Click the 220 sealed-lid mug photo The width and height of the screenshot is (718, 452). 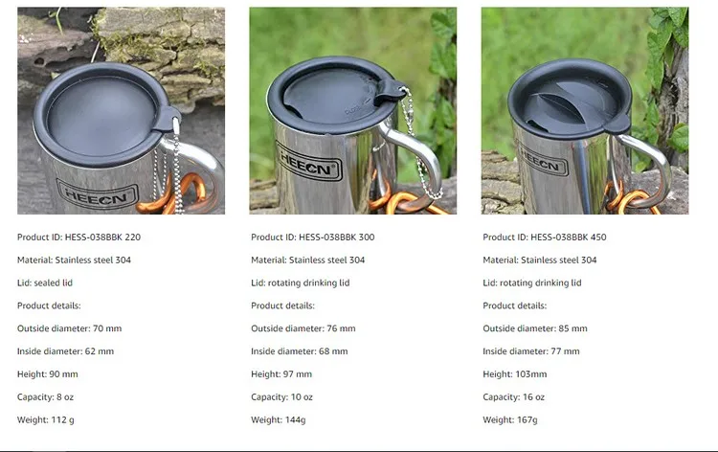pyautogui.click(x=121, y=110)
